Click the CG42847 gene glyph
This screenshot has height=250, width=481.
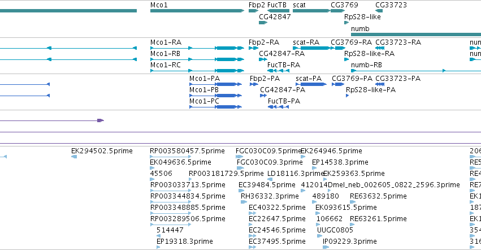click(x=263, y=23)
